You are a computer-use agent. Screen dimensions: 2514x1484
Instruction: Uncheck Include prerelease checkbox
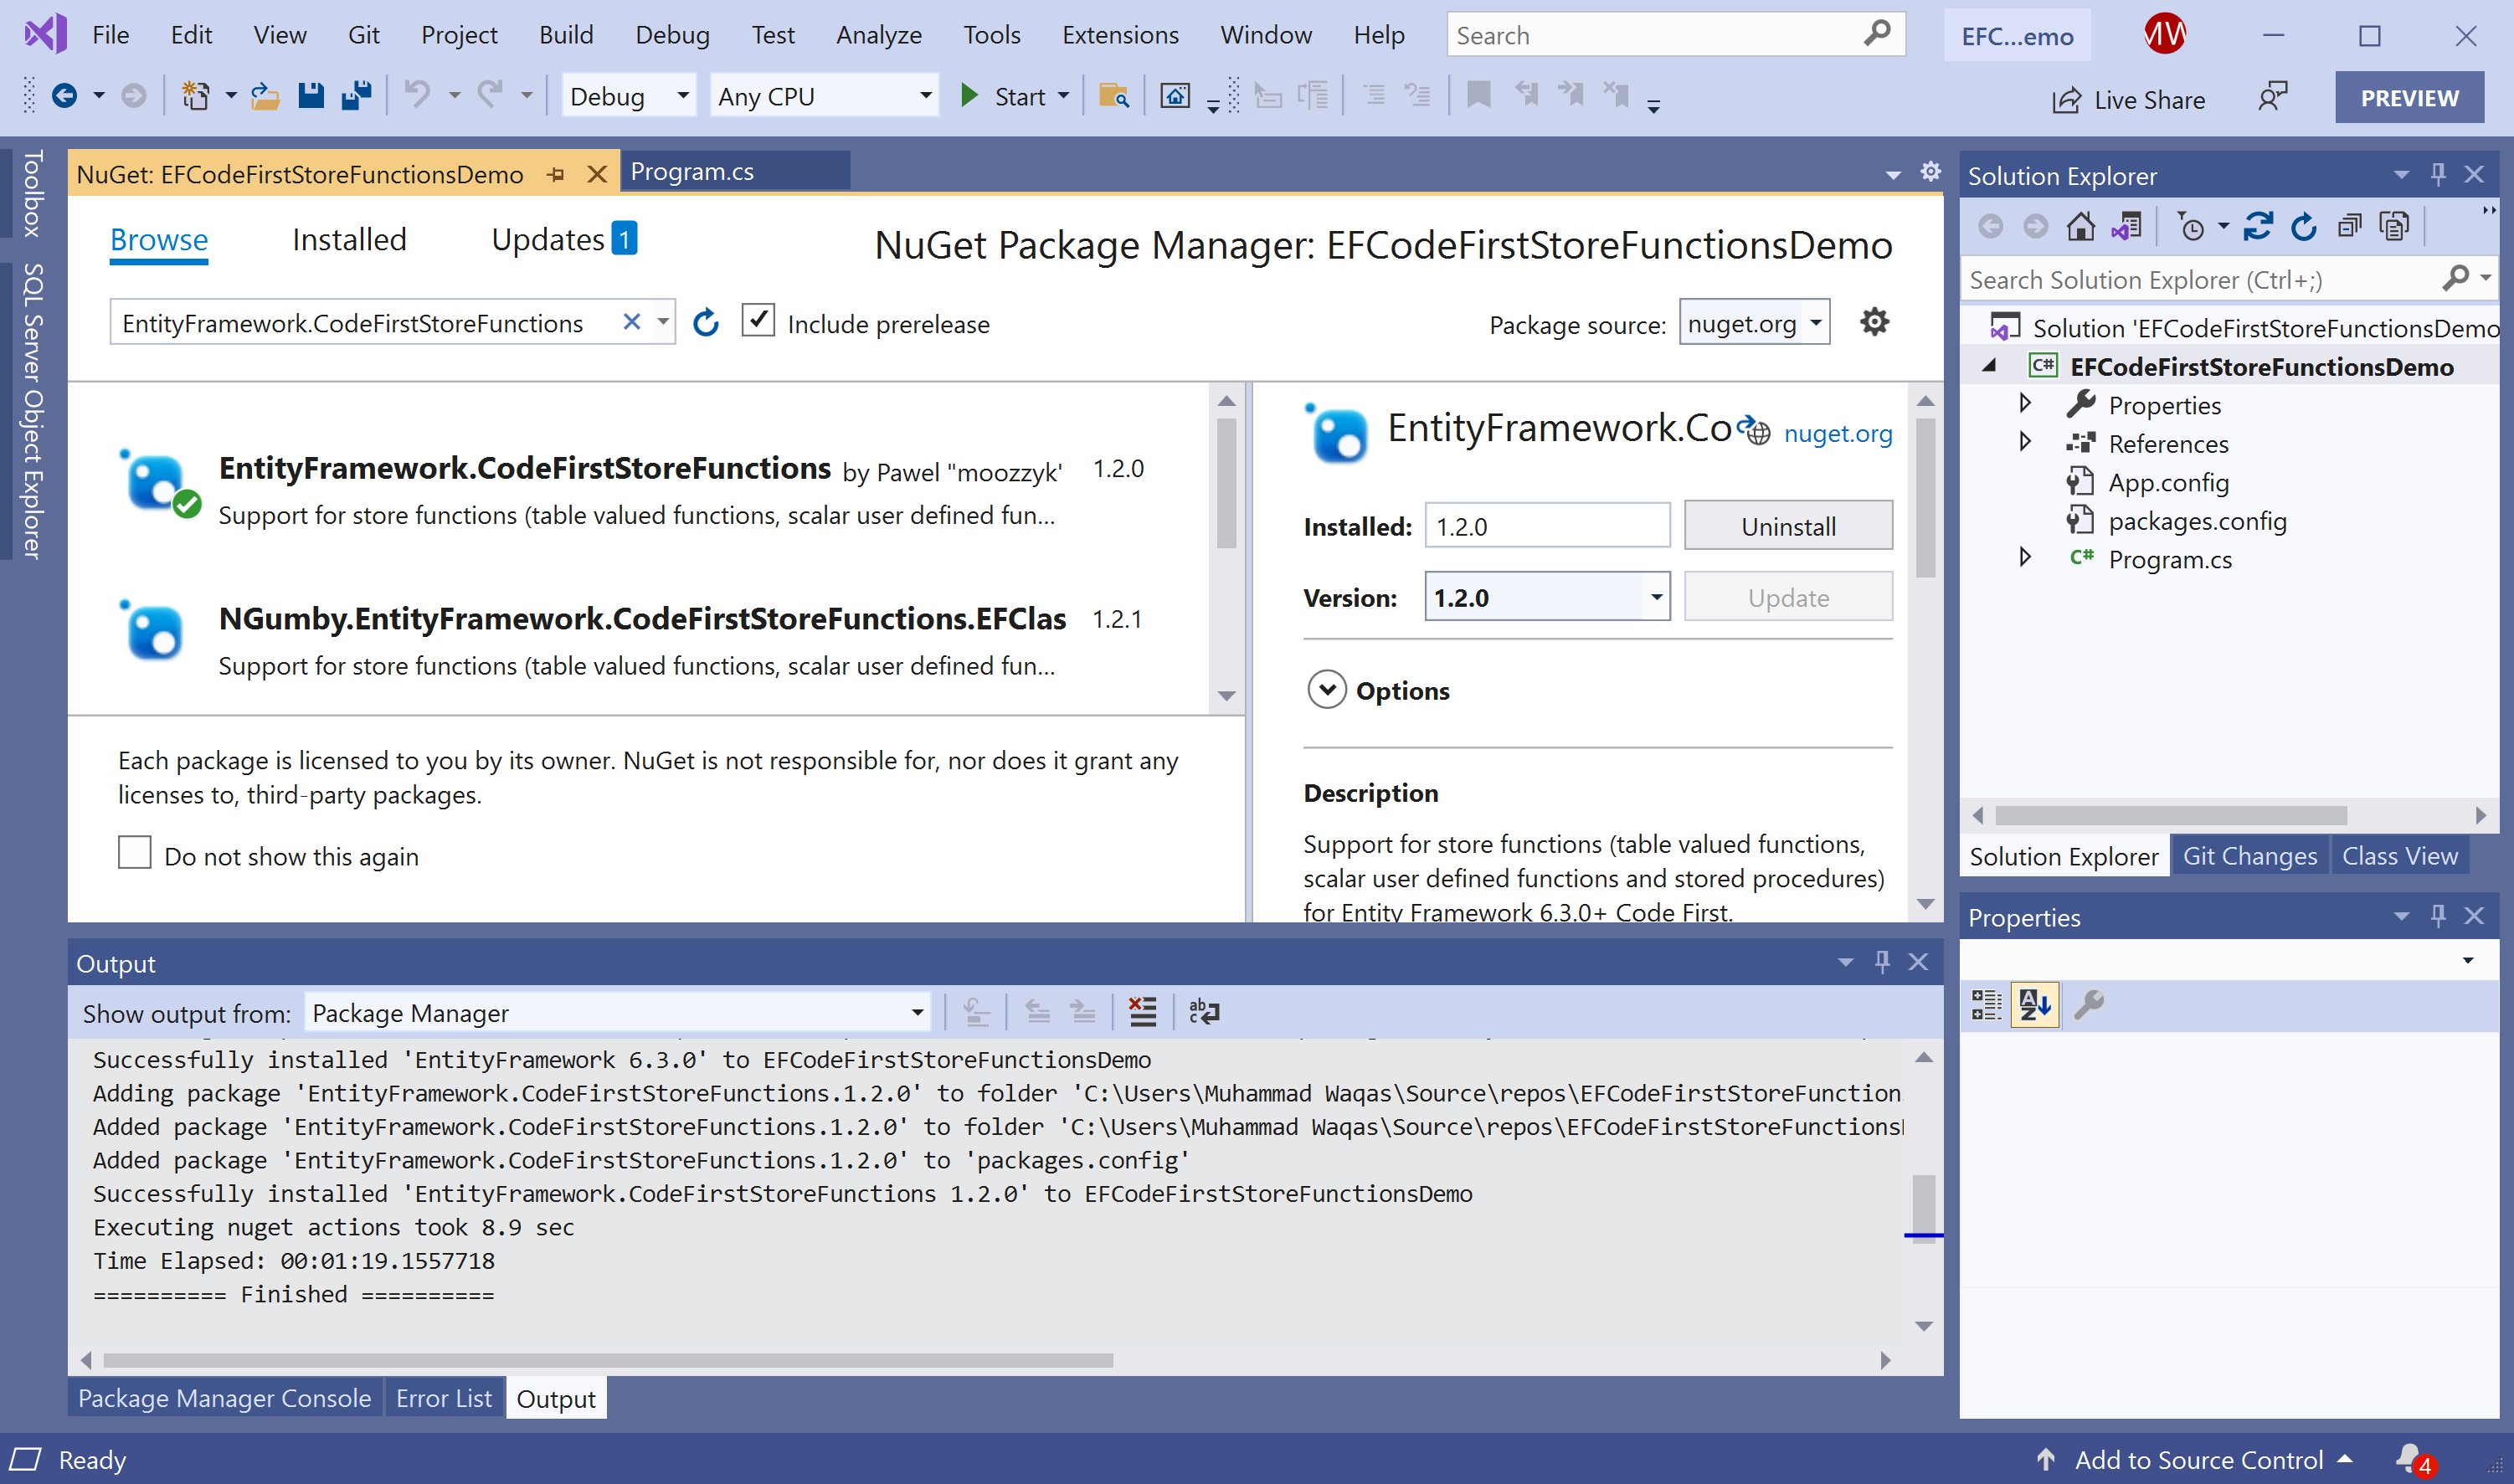[758, 321]
